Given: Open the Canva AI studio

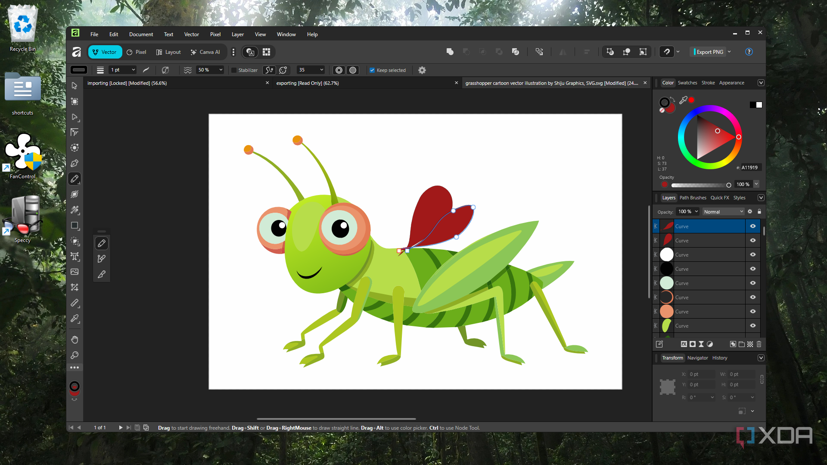Looking at the screenshot, I should pyautogui.click(x=205, y=52).
